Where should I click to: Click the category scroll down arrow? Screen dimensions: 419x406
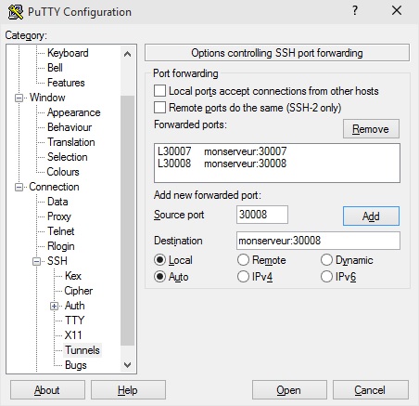127,365
